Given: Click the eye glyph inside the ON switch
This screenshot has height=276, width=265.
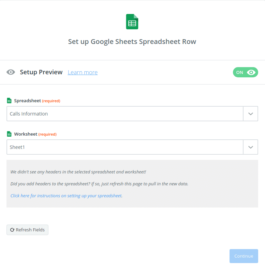Looking at the screenshot, I should pyautogui.click(x=251, y=72).
